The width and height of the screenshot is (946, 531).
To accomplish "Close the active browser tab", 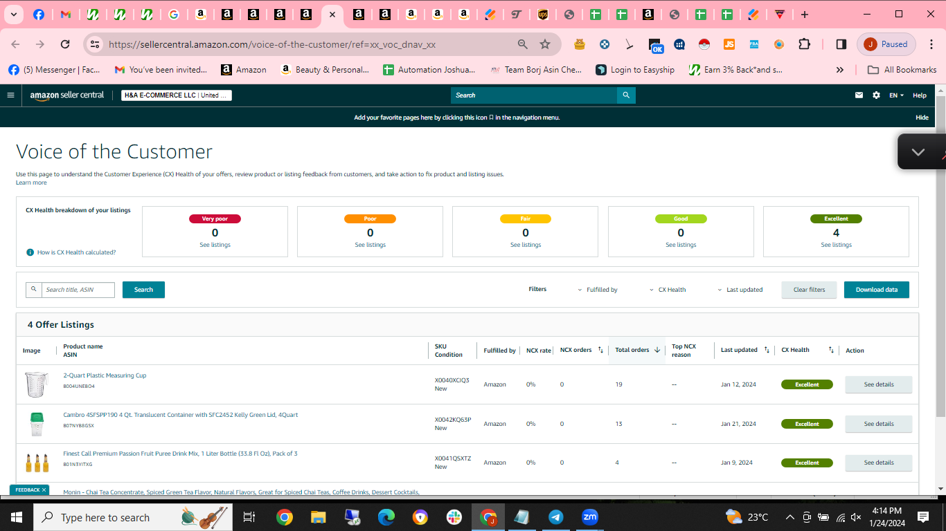I will pos(332,15).
